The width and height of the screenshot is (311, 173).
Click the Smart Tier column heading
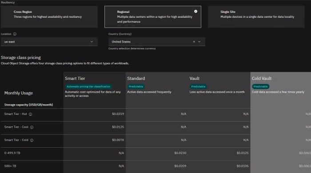[75, 79]
